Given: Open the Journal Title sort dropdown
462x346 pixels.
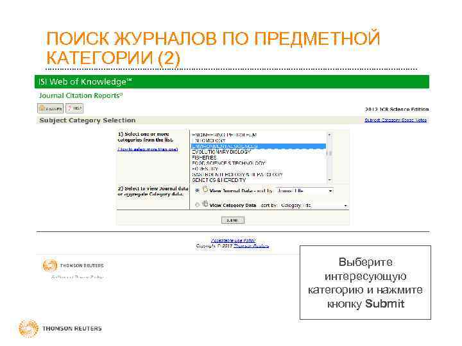Looking at the screenshot, I should coord(305,191).
